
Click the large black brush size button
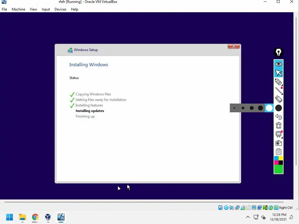click(x=278, y=108)
